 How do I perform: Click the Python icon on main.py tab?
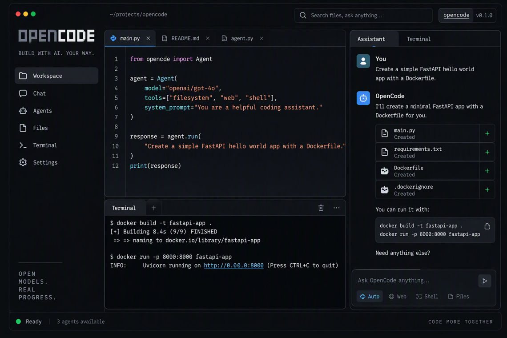(x=113, y=38)
